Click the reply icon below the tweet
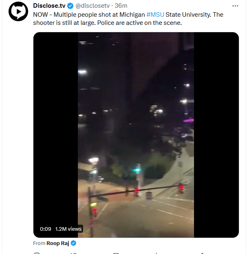This screenshot has height=254, width=247. tap(37, 253)
